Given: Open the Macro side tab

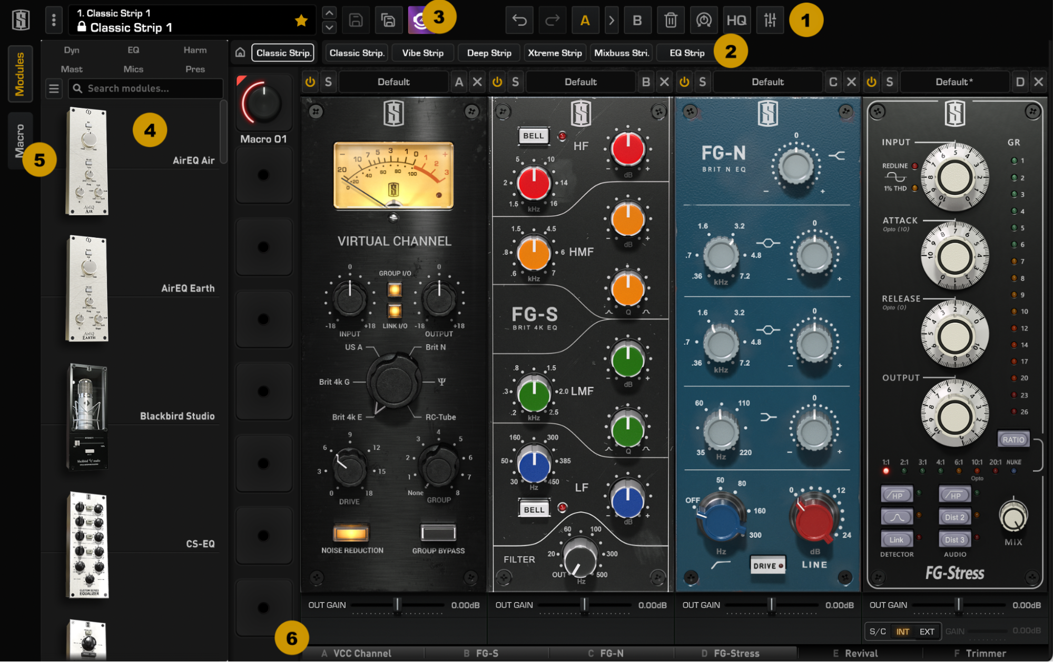Looking at the screenshot, I should pyautogui.click(x=20, y=141).
